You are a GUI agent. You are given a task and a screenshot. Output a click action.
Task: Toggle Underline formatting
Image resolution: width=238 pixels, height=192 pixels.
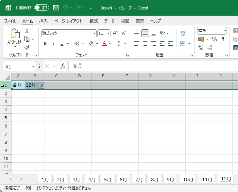click(x=62, y=44)
